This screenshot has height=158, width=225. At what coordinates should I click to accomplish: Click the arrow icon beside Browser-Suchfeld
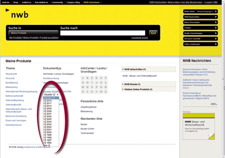[216, 39]
